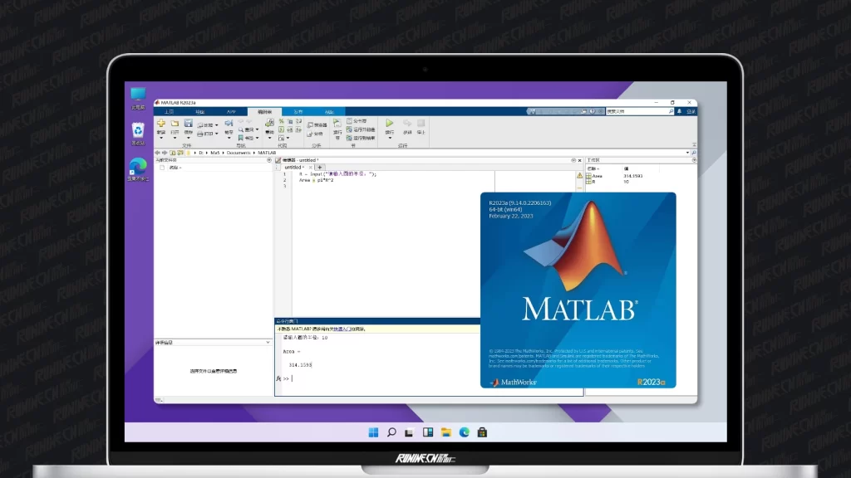This screenshot has height=478, width=851.
Task: Open the Bookmark dropdown menu
Action: coord(258,138)
